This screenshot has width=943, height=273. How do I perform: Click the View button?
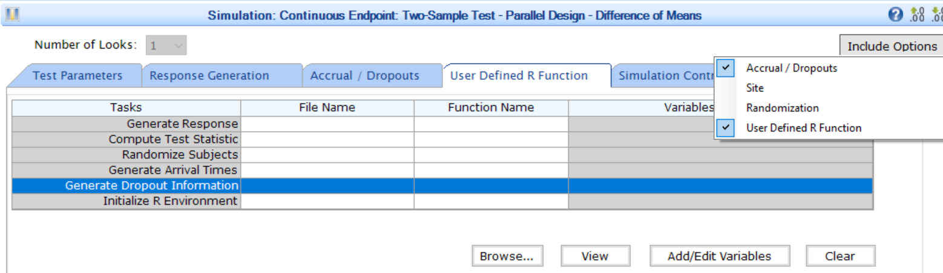click(x=594, y=256)
